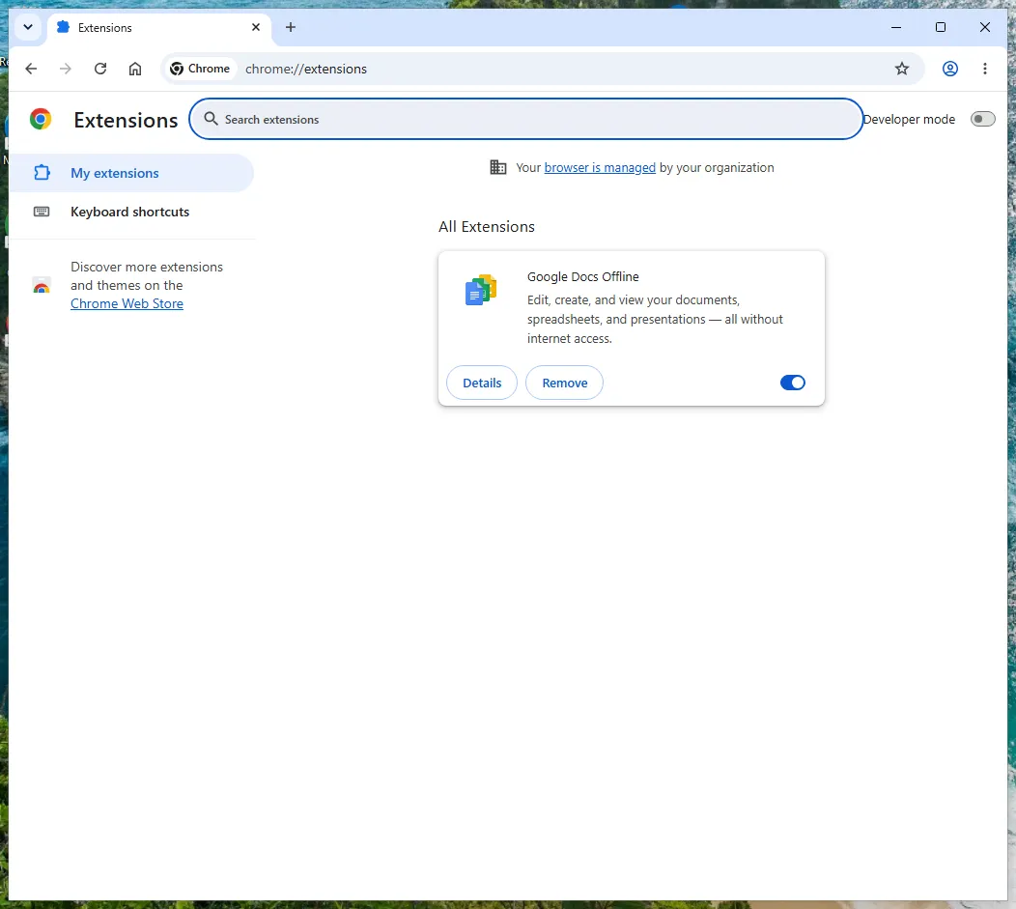This screenshot has width=1016, height=909.
Task: Open the Chrome three-dot menu
Action: click(x=985, y=69)
